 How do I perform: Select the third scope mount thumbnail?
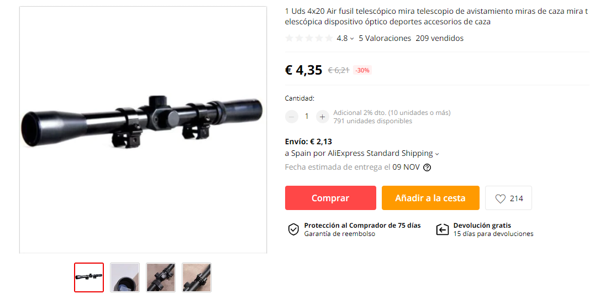click(x=161, y=277)
